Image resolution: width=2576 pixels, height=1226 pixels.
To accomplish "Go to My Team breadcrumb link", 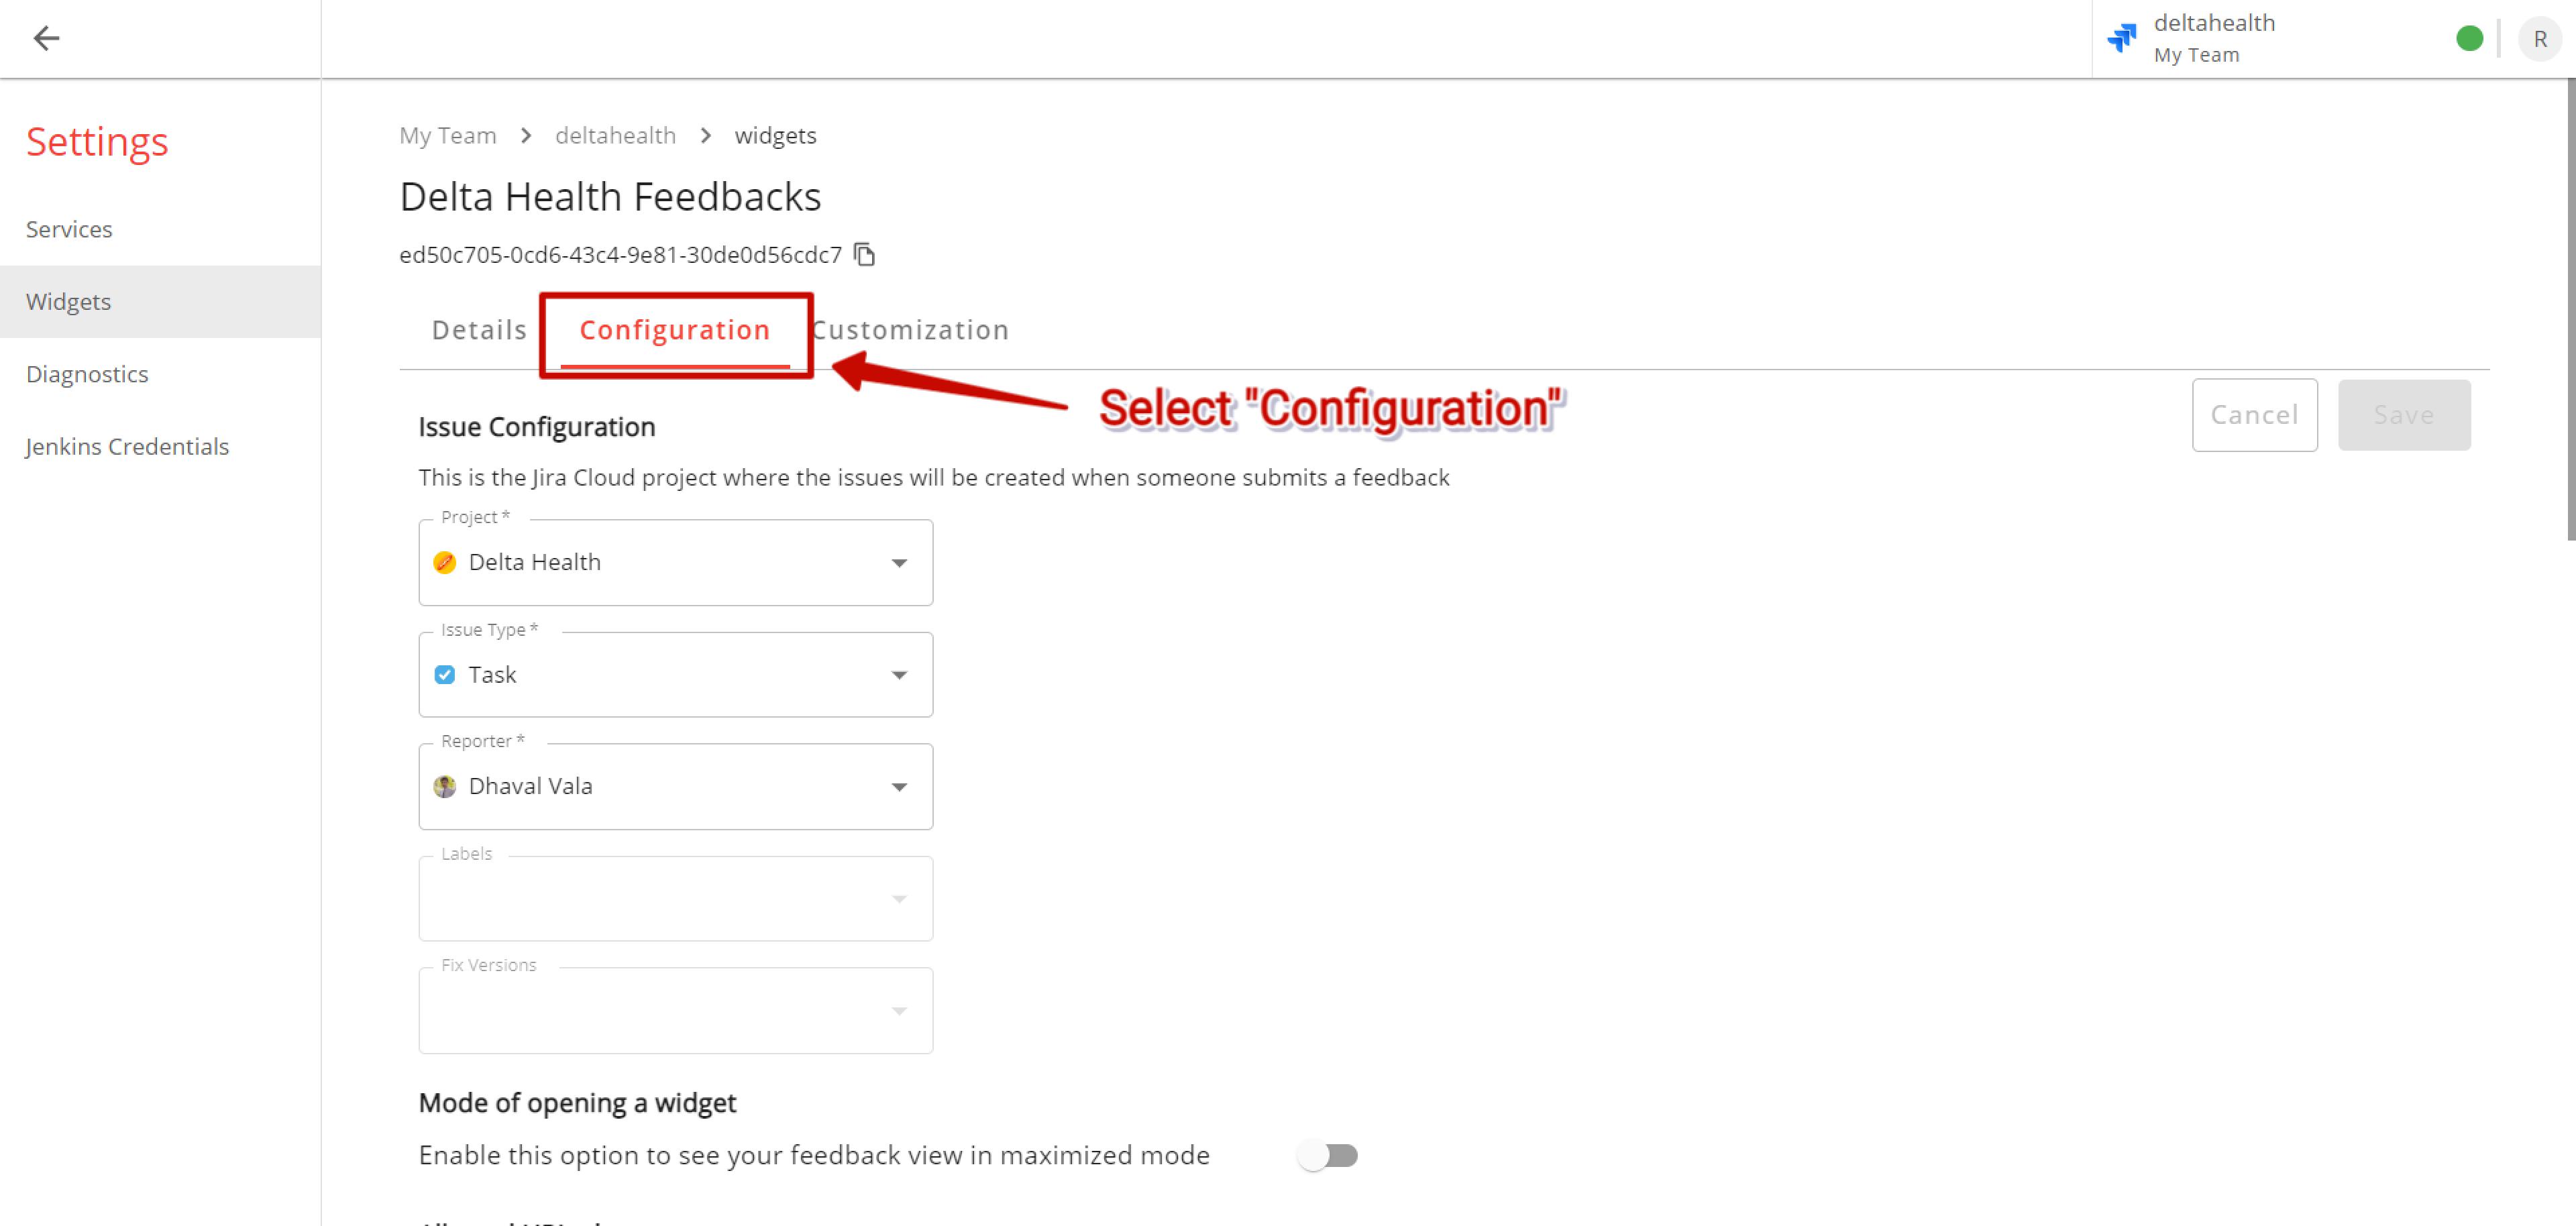I will [447, 135].
